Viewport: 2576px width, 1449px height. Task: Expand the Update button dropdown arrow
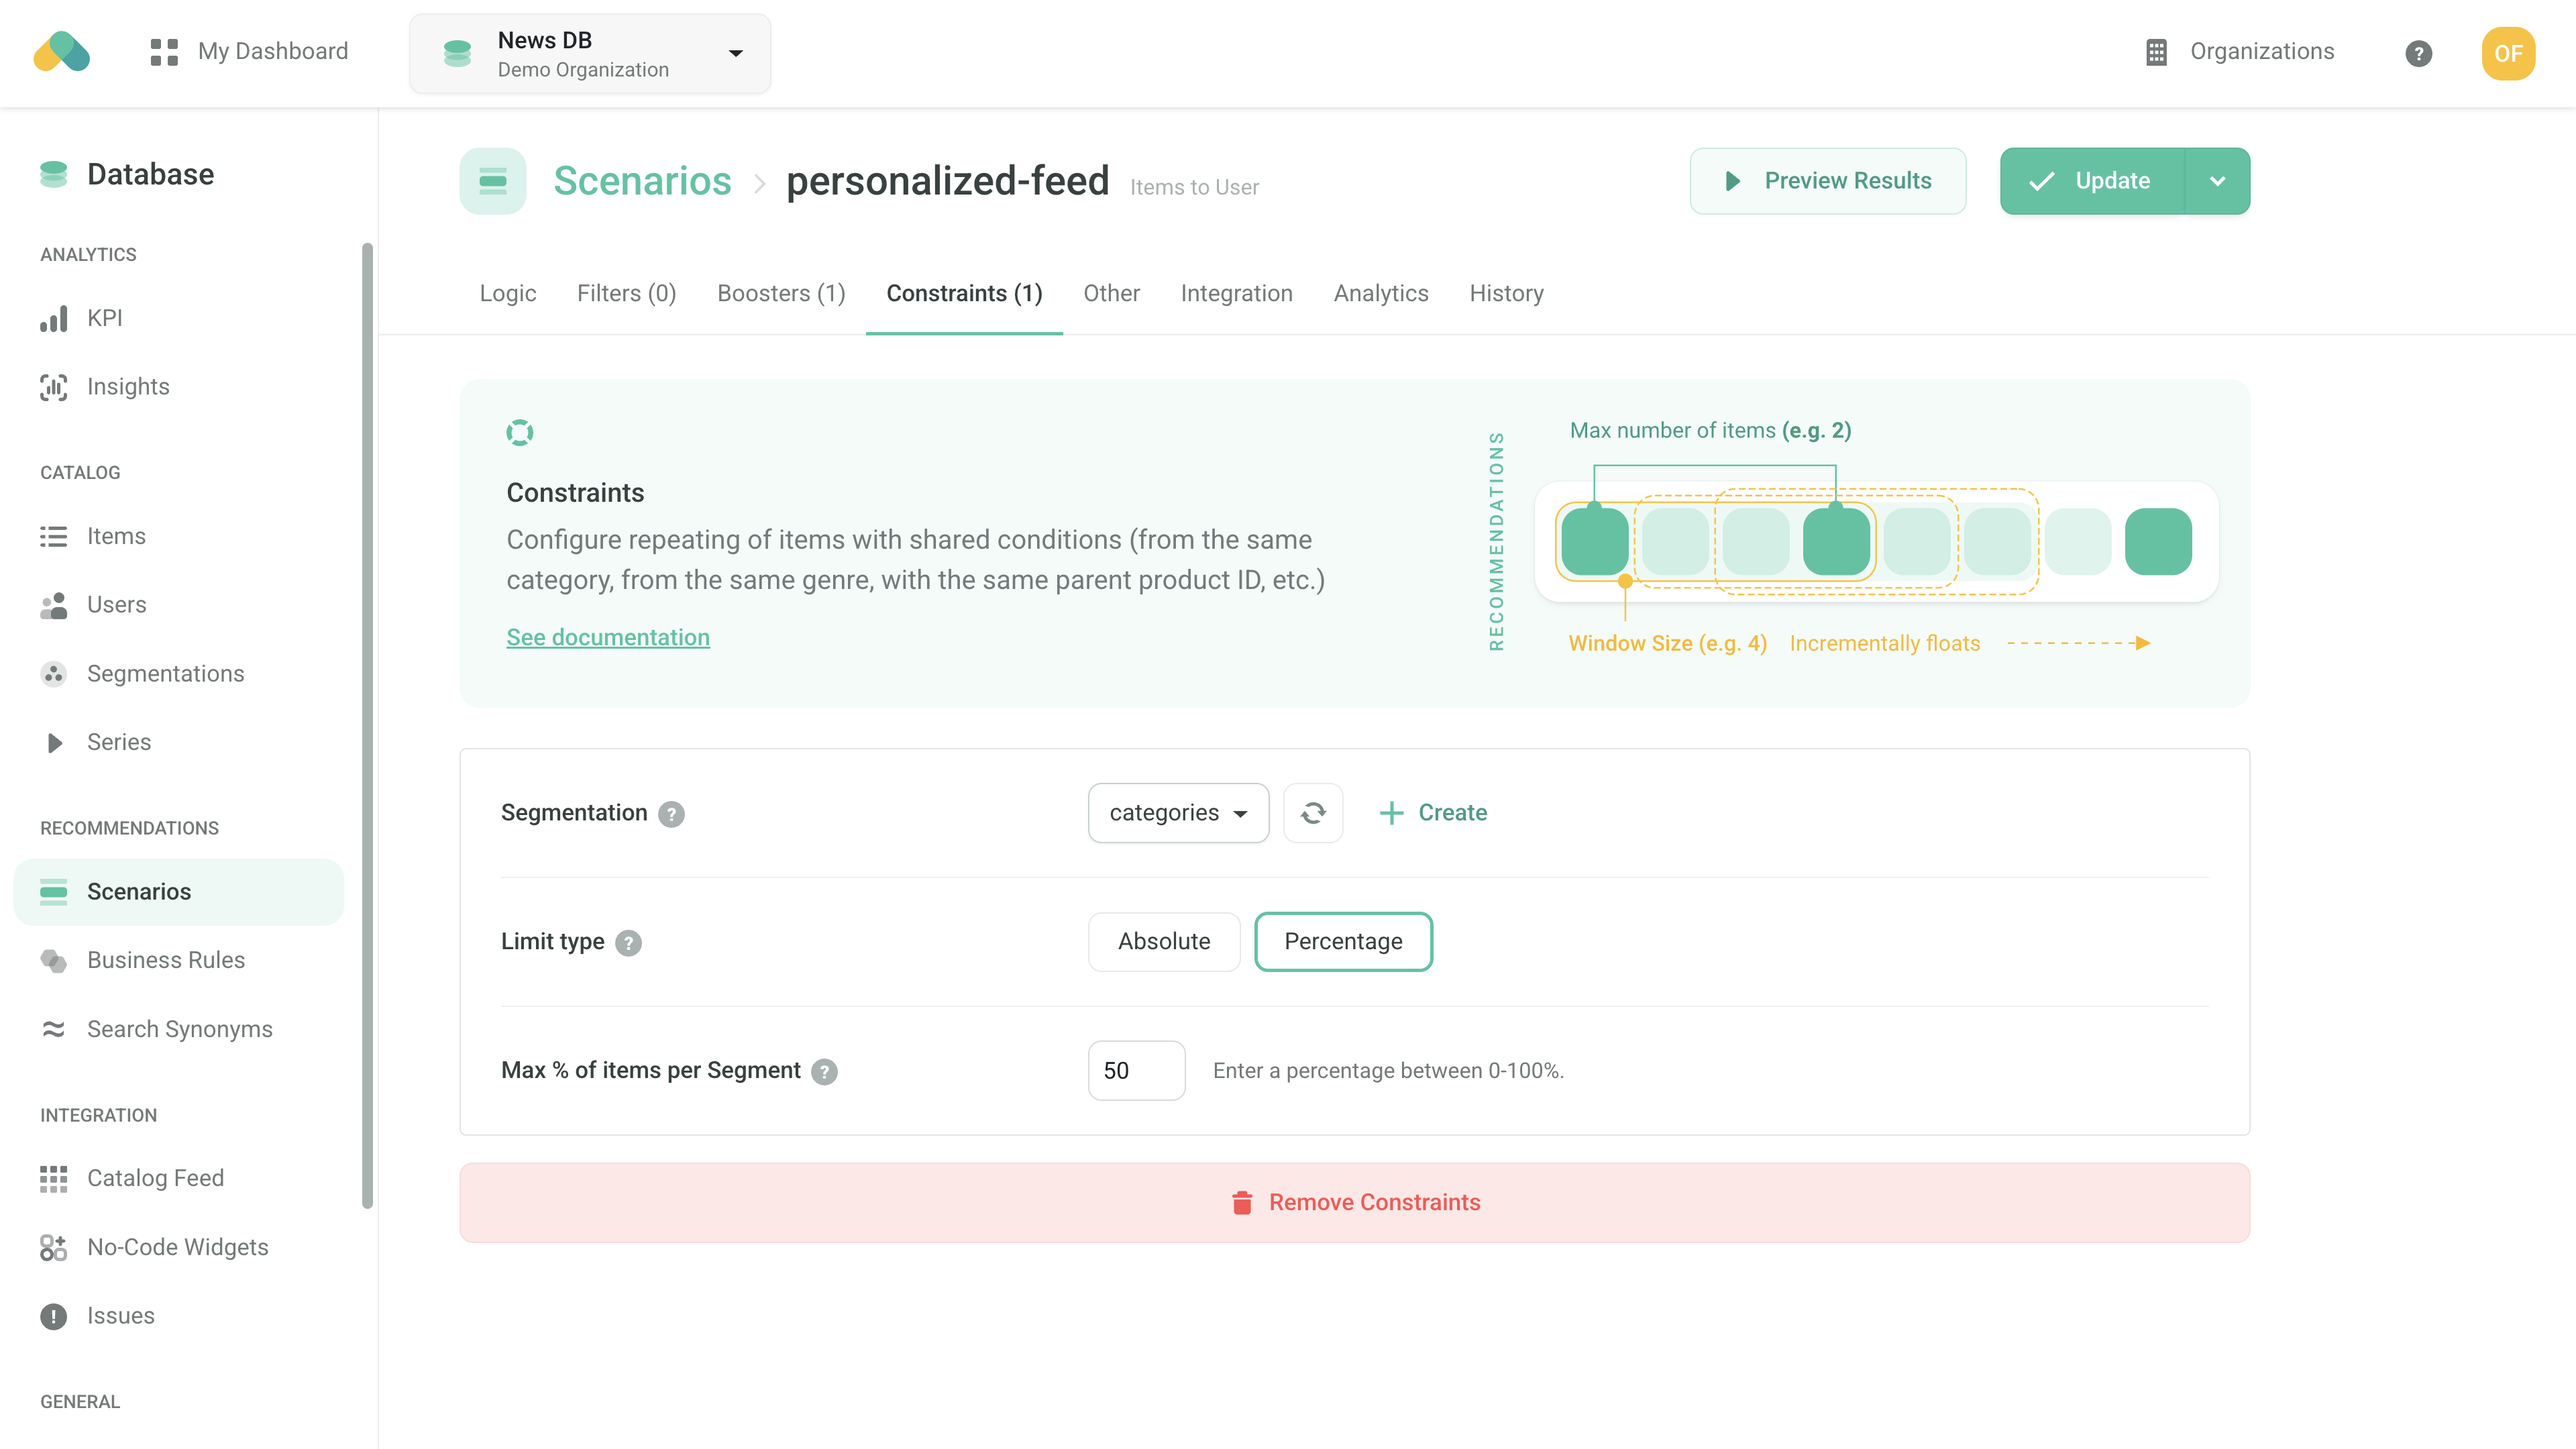tap(2217, 181)
